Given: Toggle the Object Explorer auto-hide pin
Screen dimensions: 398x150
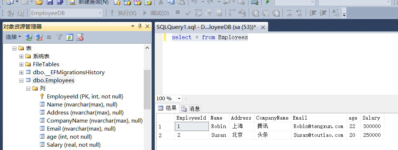Looking at the screenshot, I should [x=140, y=26].
